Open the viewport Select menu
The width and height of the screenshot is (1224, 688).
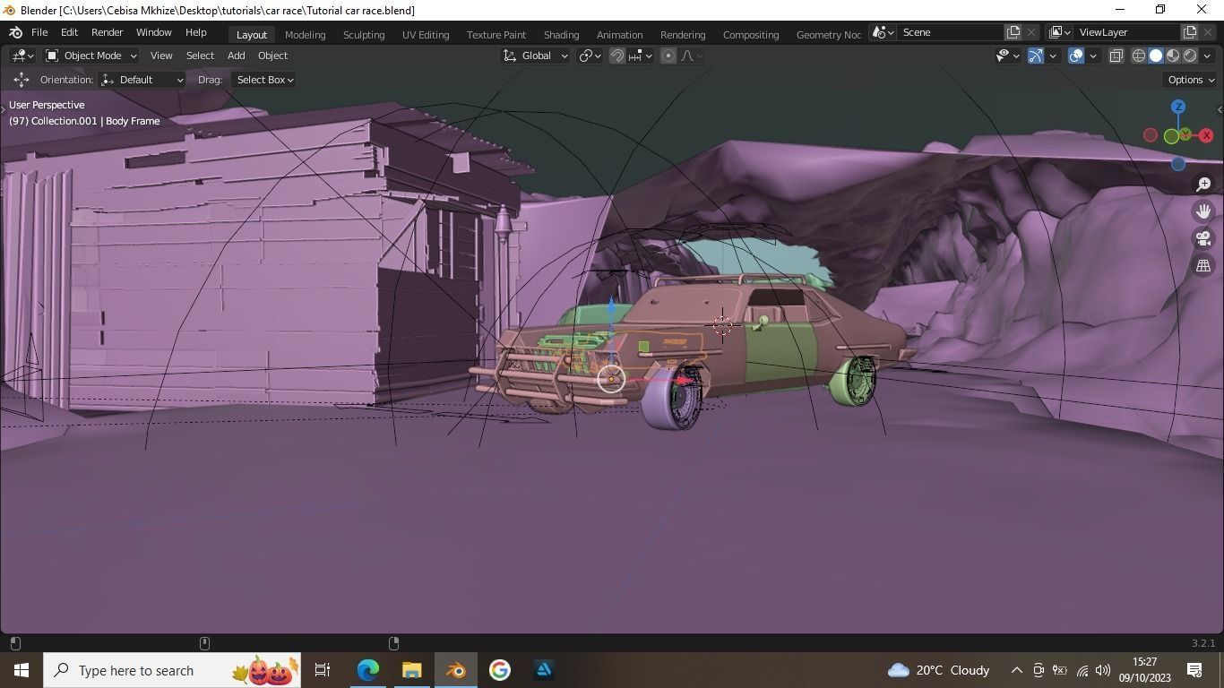(200, 56)
